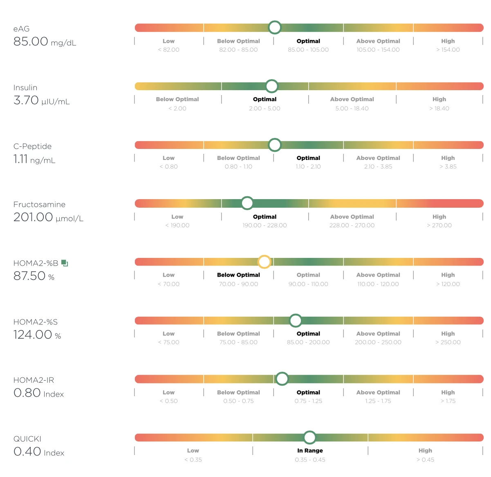
Task: Click the HOMA2-IR indicator circle
Action: (x=282, y=379)
